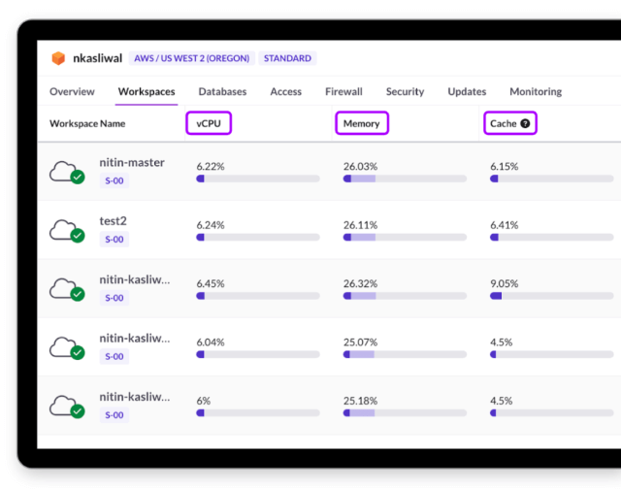Click cloud icon in 6.45% vCPU row
The height and width of the screenshot is (489, 621).
[67, 289]
